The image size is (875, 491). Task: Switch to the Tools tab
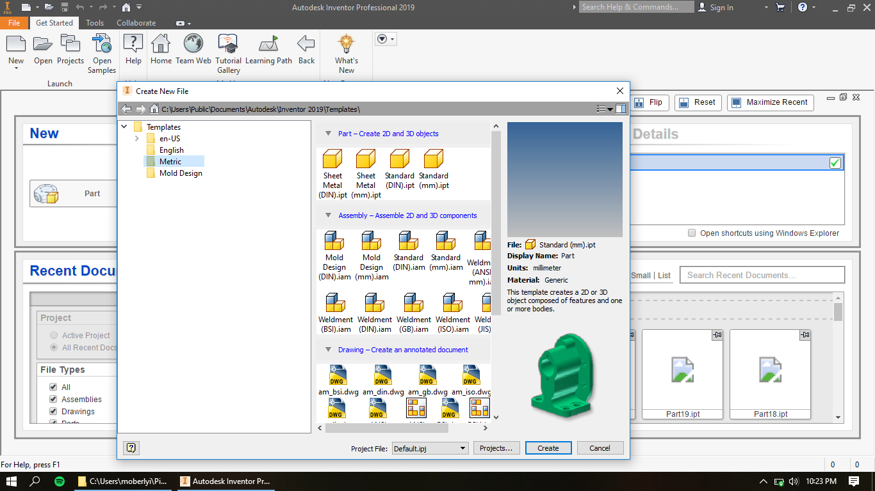click(95, 22)
